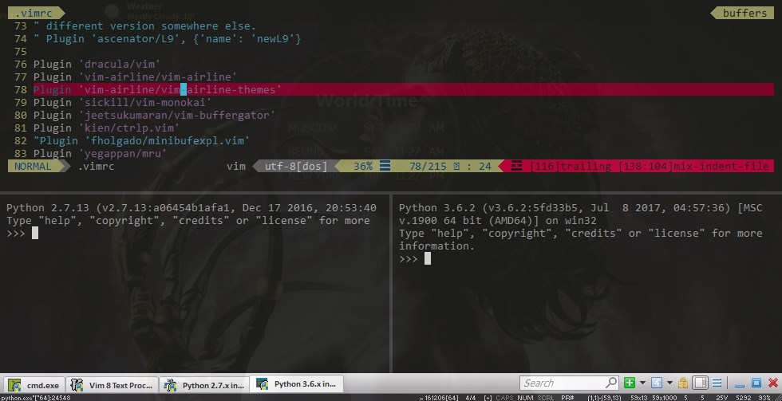
Task: Click the icon before the [116]trailing warning
Action: 517,166
